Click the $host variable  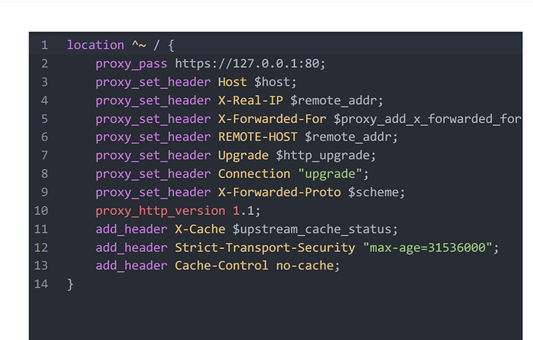click(273, 82)
